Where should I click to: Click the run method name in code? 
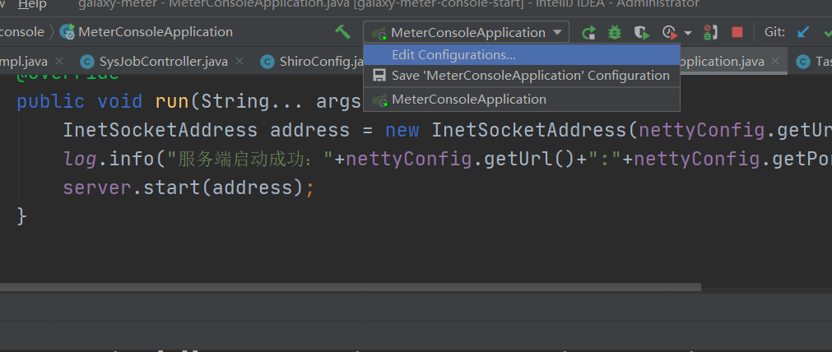(x=172, y=101)
